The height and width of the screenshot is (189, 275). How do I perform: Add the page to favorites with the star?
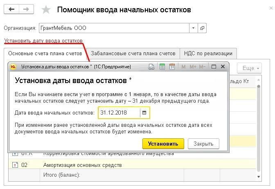tap(46, 9)
